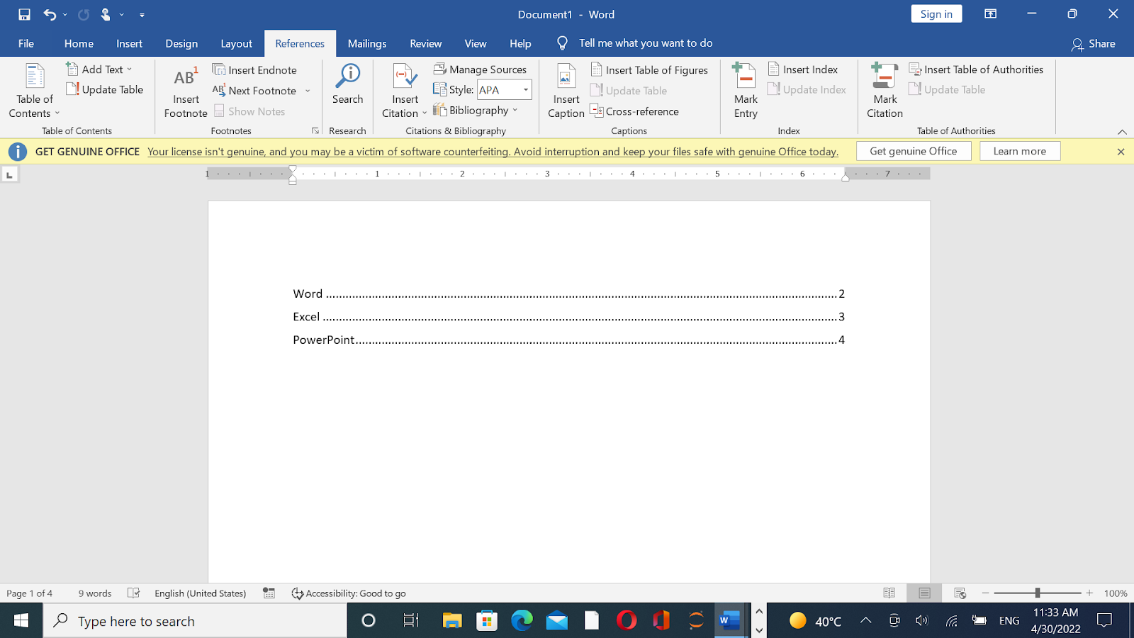1134x638 pixels.
Task: Switch to the View tab
Action: [476, 43]
